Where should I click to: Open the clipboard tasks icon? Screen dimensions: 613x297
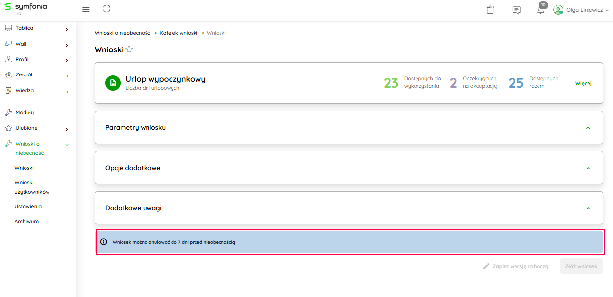pos(490,10)
